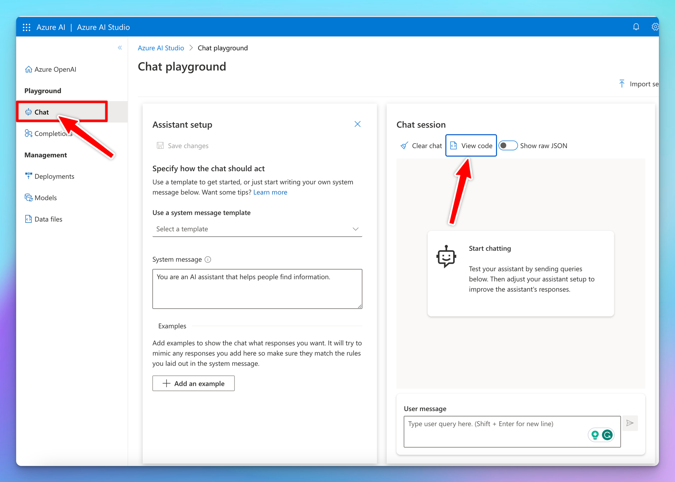Navigate to Azure AI Studio breadcrumb

pos(161,48)
